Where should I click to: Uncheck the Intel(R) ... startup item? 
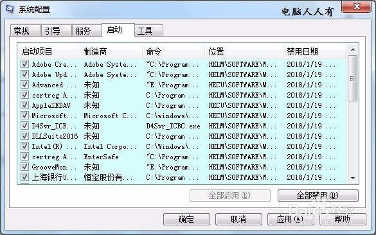coord(24,146)
